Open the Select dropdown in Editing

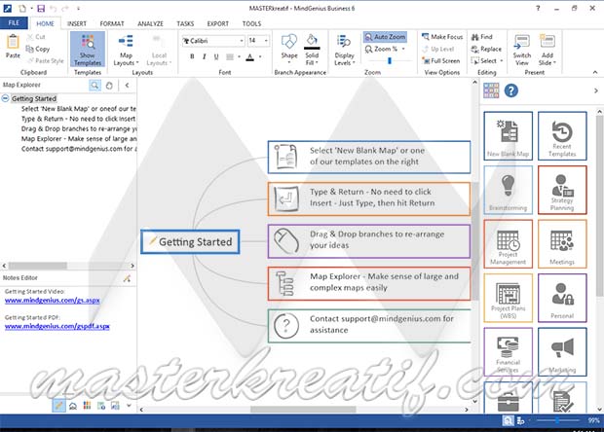[487, 60]
